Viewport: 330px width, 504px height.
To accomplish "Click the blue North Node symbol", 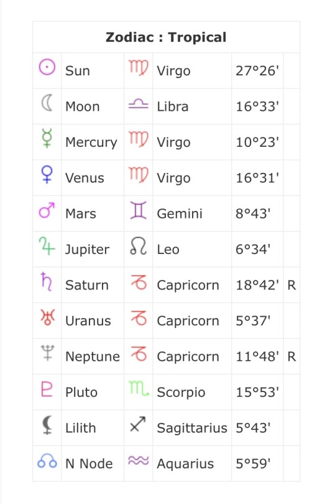I will click(x=47, y=460).
